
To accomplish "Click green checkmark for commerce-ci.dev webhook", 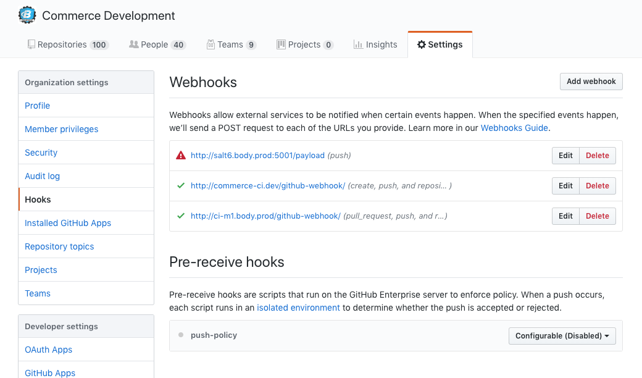I will [x=180, y=185].
